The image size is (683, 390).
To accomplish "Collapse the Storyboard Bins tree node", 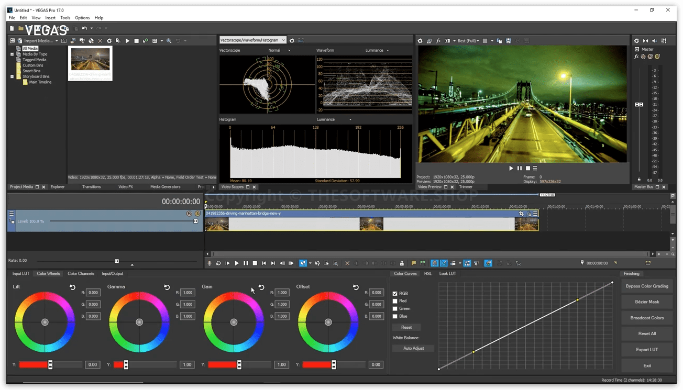I will [x=12, y=76].
